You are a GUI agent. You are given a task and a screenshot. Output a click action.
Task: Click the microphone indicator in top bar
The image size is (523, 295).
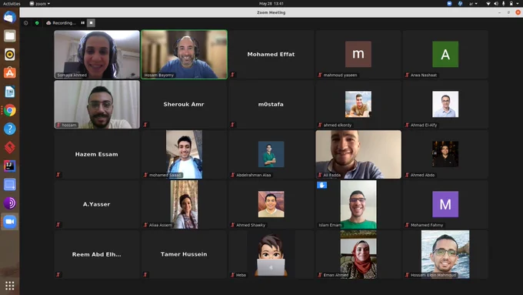pos(504,3)
